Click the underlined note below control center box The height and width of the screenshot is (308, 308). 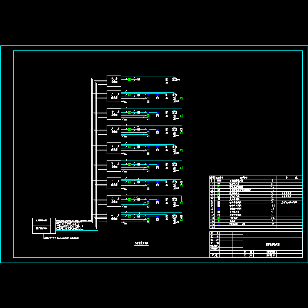pyautogui.click(x=62, y=238)
